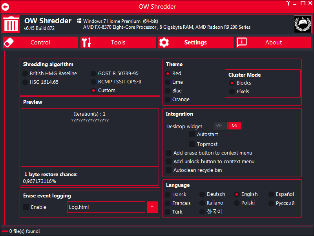Click the AMD FX-8370 processor info line
Image resolution: width=314 pixels, height=236 pixels.
click(x=167, y=27)
